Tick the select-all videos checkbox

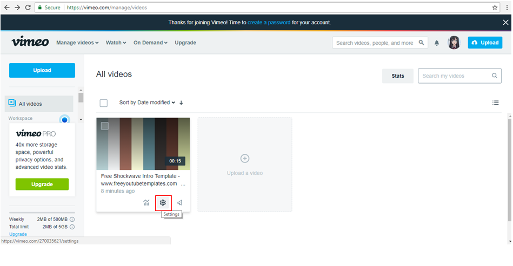(x=104, y=103)
